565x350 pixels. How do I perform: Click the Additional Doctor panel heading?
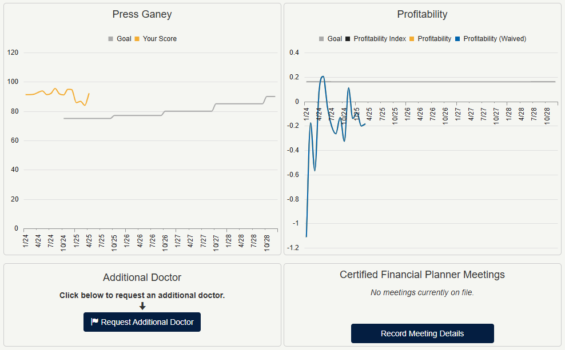coord(142,277)
